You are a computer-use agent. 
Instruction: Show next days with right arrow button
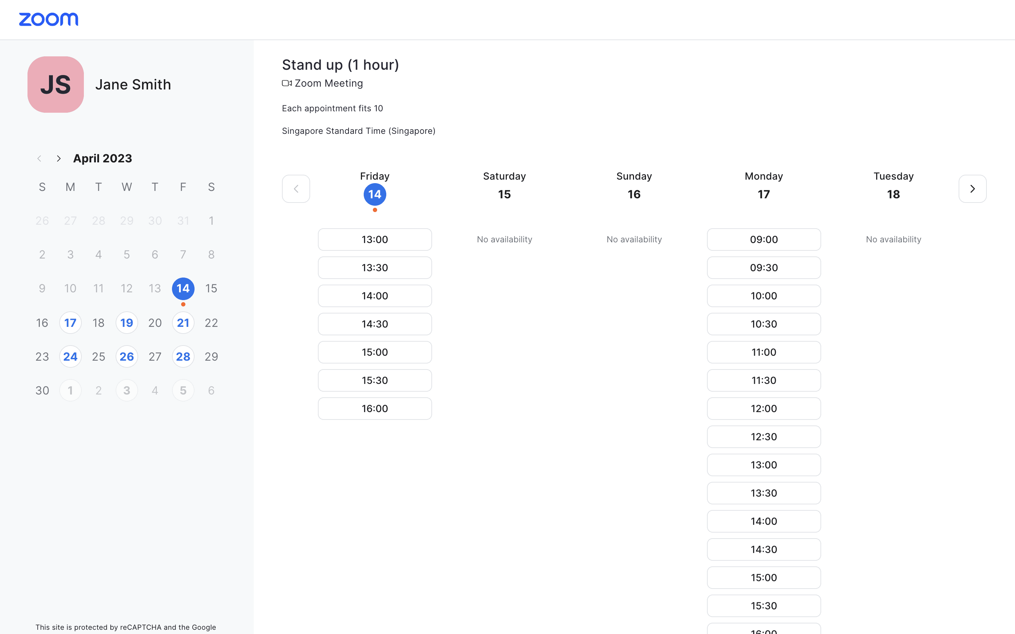tap(972, 189)
